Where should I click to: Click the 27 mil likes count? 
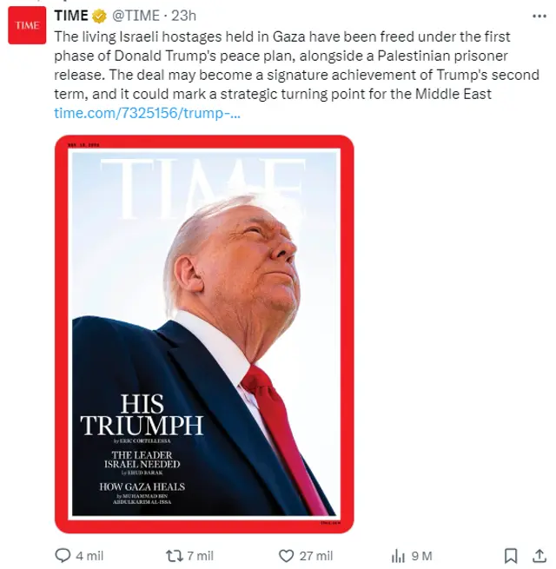[x=316, y=556]
